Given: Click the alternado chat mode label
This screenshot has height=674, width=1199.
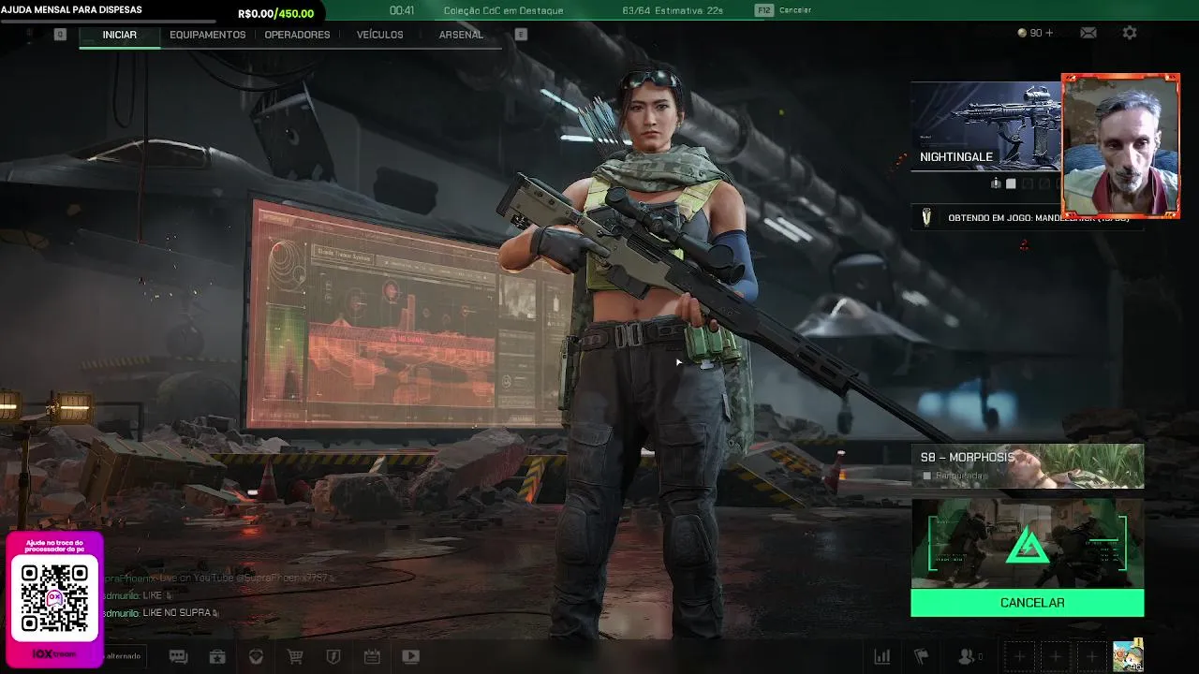Looking at the screenshot, I should [123, 656].
